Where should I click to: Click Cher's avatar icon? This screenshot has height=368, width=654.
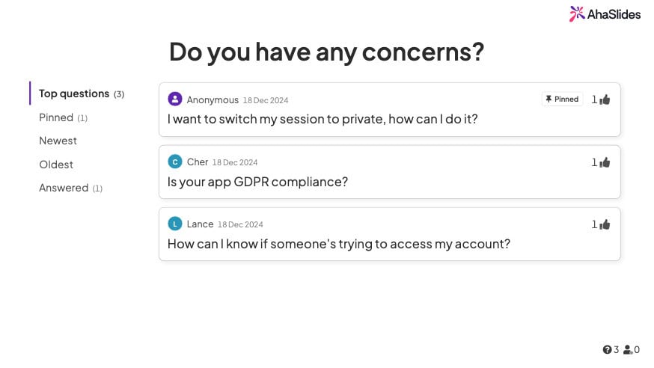tap(175, 162)
